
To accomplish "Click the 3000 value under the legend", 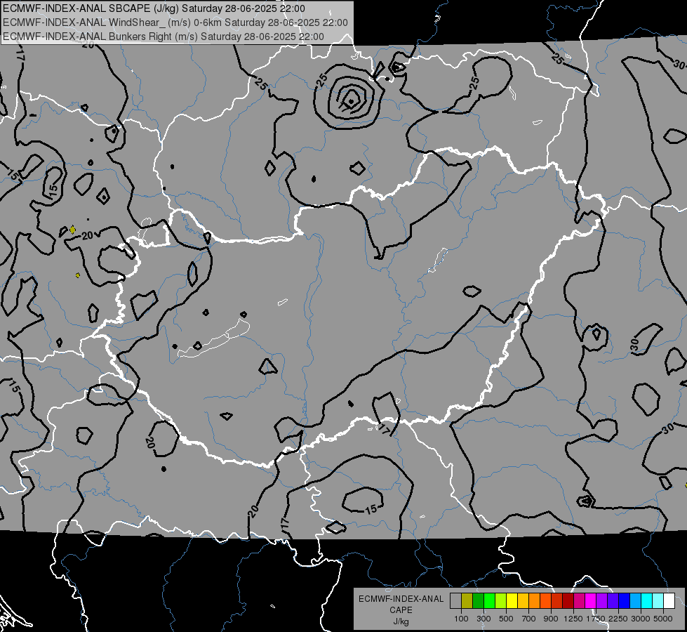I will click(641, 619).
